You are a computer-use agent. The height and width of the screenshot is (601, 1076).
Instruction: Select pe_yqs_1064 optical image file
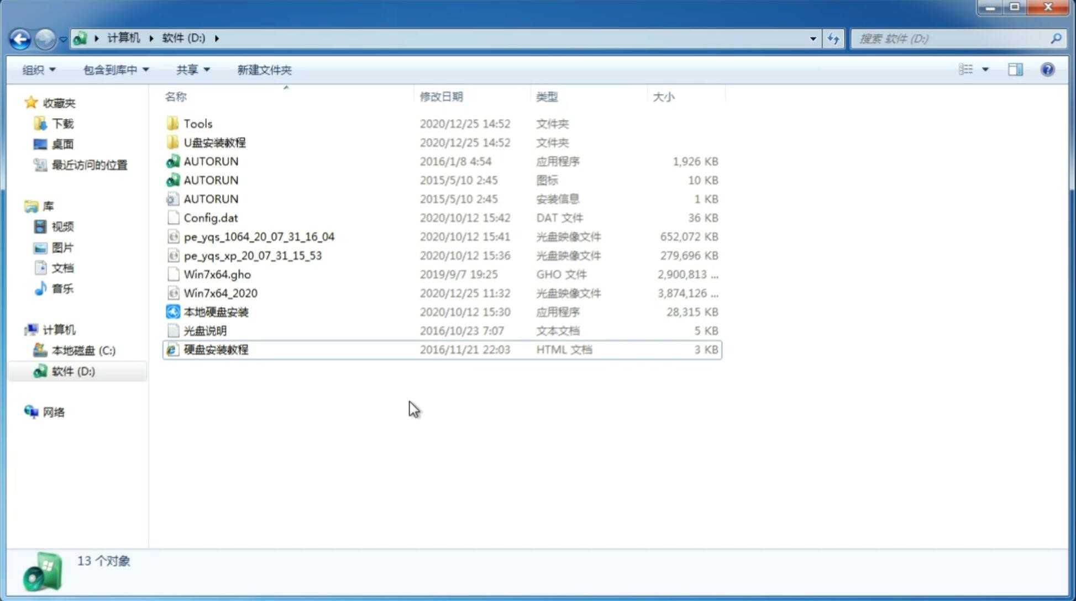click(259, 236)
